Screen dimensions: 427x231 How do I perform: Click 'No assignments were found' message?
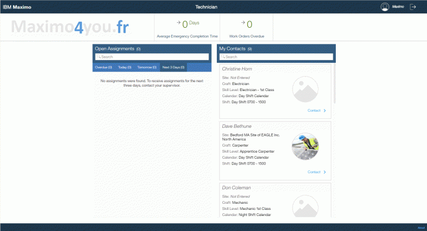click(152, 83)
